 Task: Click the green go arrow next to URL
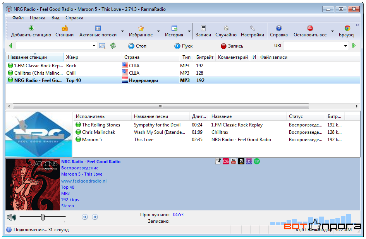pyautogui.click(x=354, y=46)
